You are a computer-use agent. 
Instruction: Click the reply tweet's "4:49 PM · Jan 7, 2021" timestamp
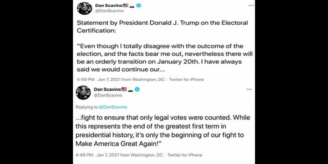coord(97,155)
